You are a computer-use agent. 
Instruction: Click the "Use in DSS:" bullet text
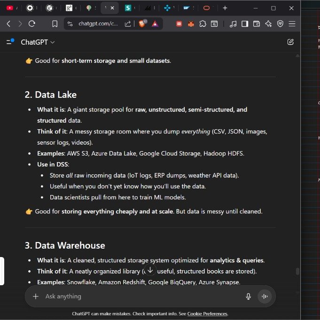click(53, 164)
